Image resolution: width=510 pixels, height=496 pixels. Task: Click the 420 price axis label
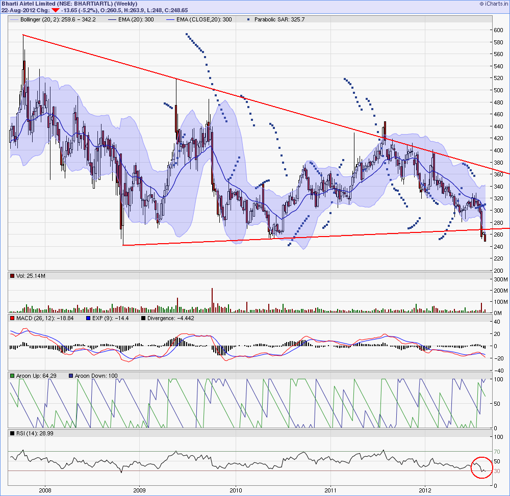[x=498, y=139]
